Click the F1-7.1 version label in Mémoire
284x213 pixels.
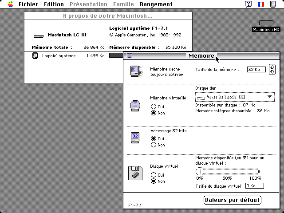tap(135, 205)
